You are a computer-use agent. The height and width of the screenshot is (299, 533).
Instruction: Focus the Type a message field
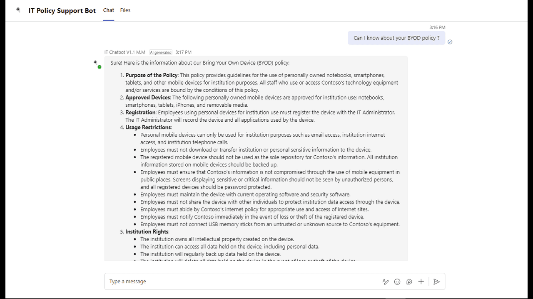(x=242, y=282)
